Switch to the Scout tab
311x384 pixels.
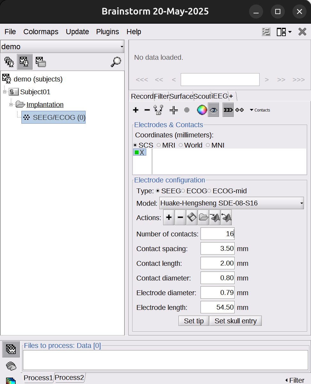coord(202,96)
